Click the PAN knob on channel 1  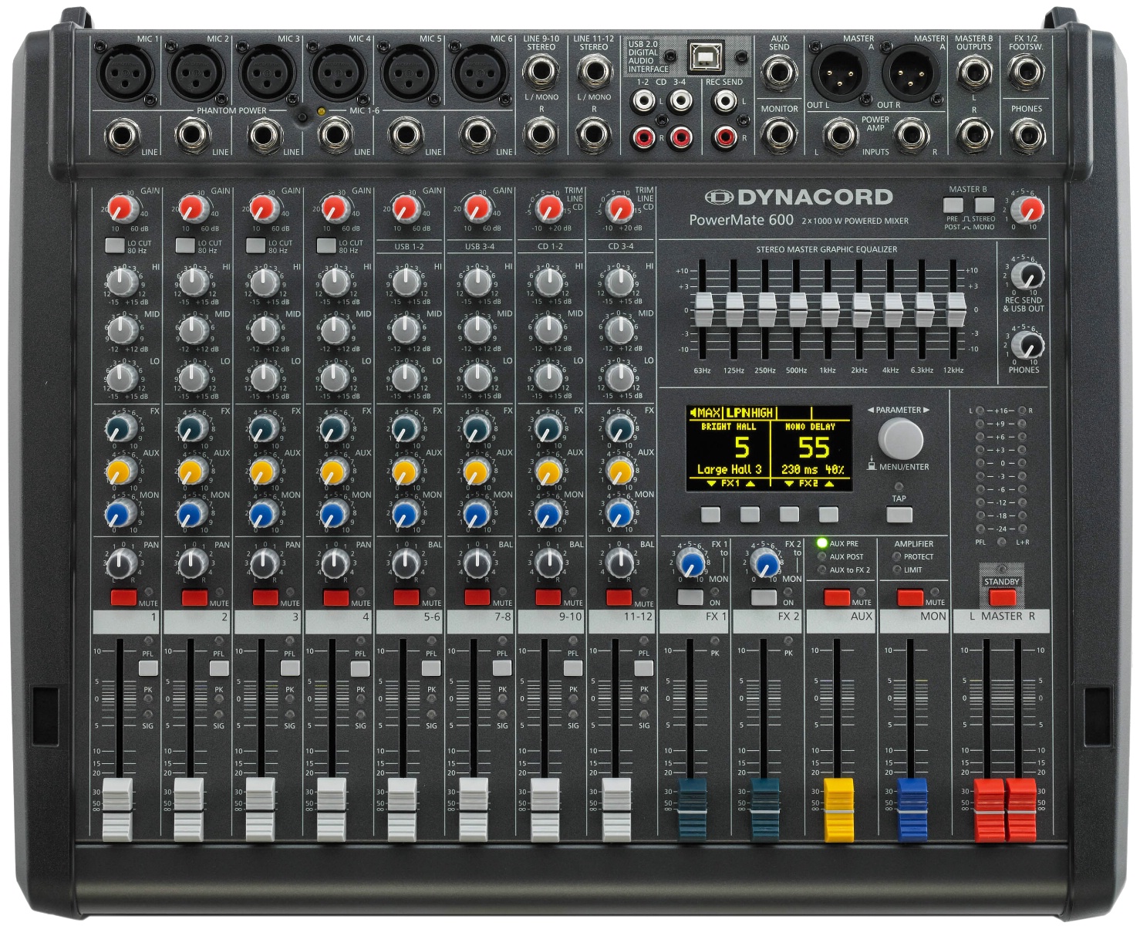(122, 563)
